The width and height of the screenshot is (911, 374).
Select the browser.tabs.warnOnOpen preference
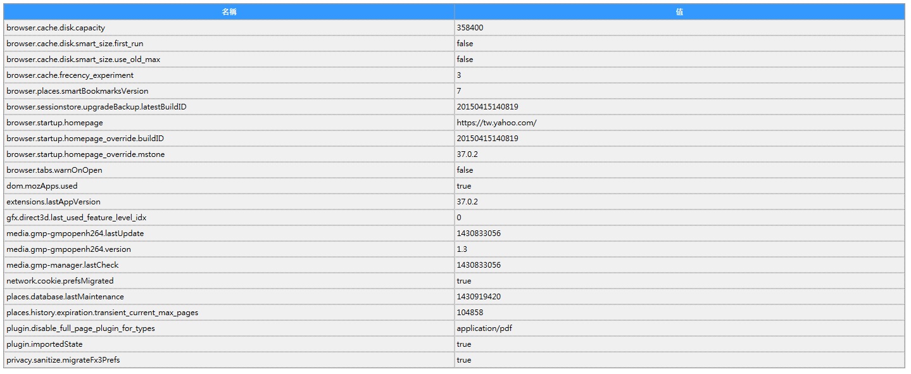54,170
